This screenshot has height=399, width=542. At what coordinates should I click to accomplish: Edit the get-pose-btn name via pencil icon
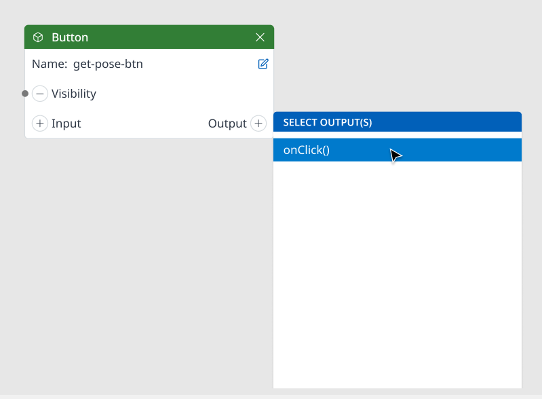(263, 64)
